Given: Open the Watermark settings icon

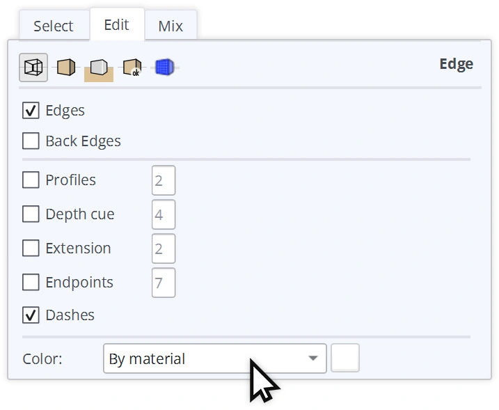Looking at the screenshot, I should click(132, 68).
